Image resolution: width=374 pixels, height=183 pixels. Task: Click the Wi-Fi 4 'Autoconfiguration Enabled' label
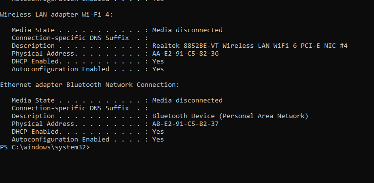coord(61,69)
